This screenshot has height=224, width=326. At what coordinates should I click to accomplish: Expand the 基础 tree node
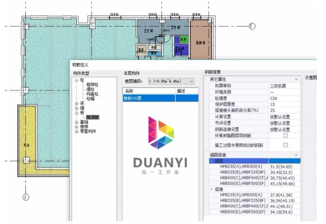coord(76,122)
